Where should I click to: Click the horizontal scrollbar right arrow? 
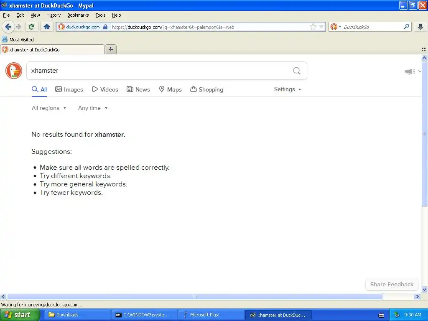coord(418,296)
